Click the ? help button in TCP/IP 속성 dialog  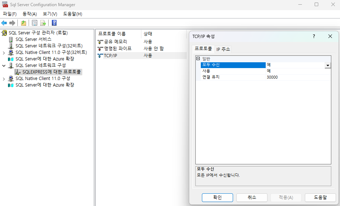pyautogui.click(x=314, y=36)
